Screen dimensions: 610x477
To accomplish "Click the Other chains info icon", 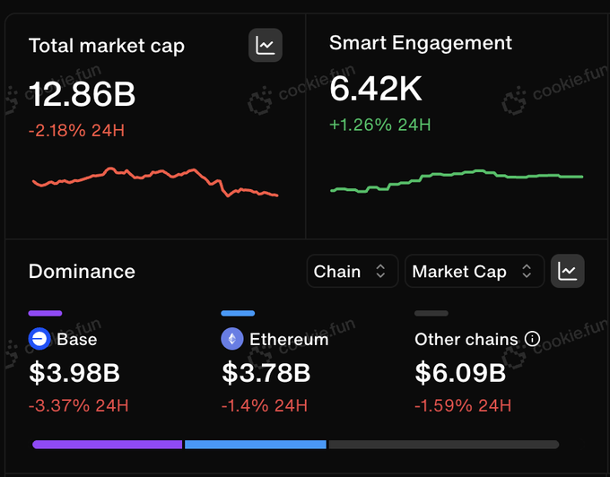I will click(532, 339).
